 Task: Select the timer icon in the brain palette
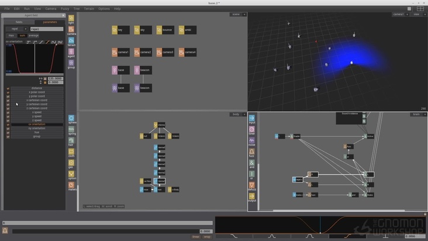(252, 129)
